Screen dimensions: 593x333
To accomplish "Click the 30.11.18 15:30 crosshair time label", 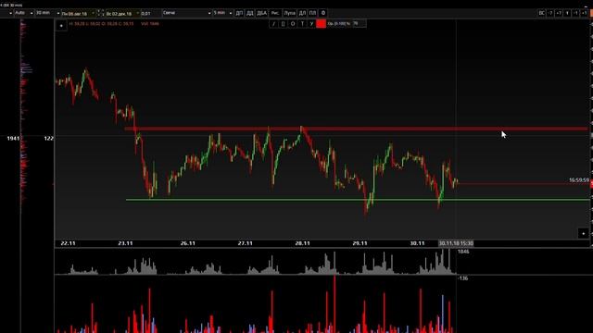I will click(456, 243).
